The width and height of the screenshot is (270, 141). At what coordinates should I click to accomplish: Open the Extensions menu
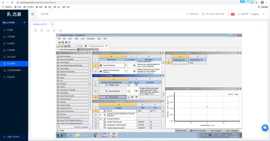coord(91,39)
